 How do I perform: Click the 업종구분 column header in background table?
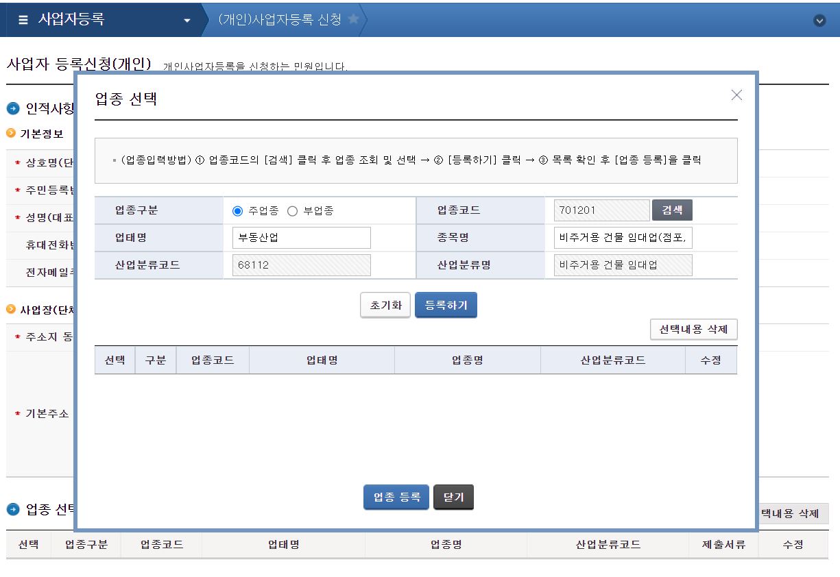(86, 545)
